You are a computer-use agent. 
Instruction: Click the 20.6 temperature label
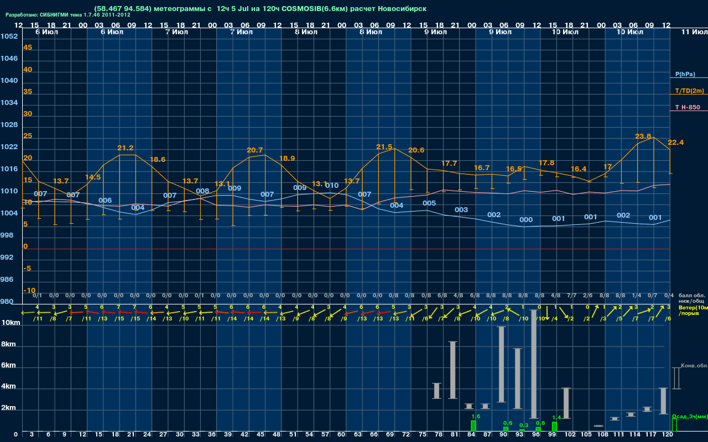click(x=416, y=150)
